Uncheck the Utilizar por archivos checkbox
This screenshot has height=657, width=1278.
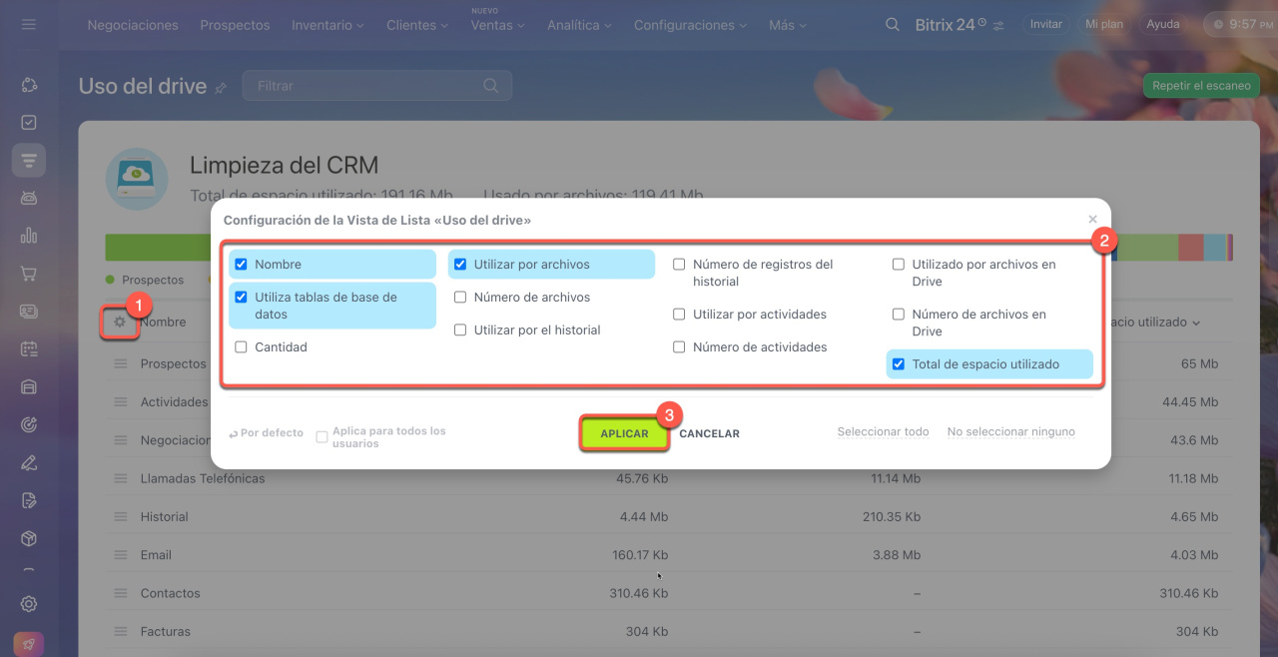point(460,265)
